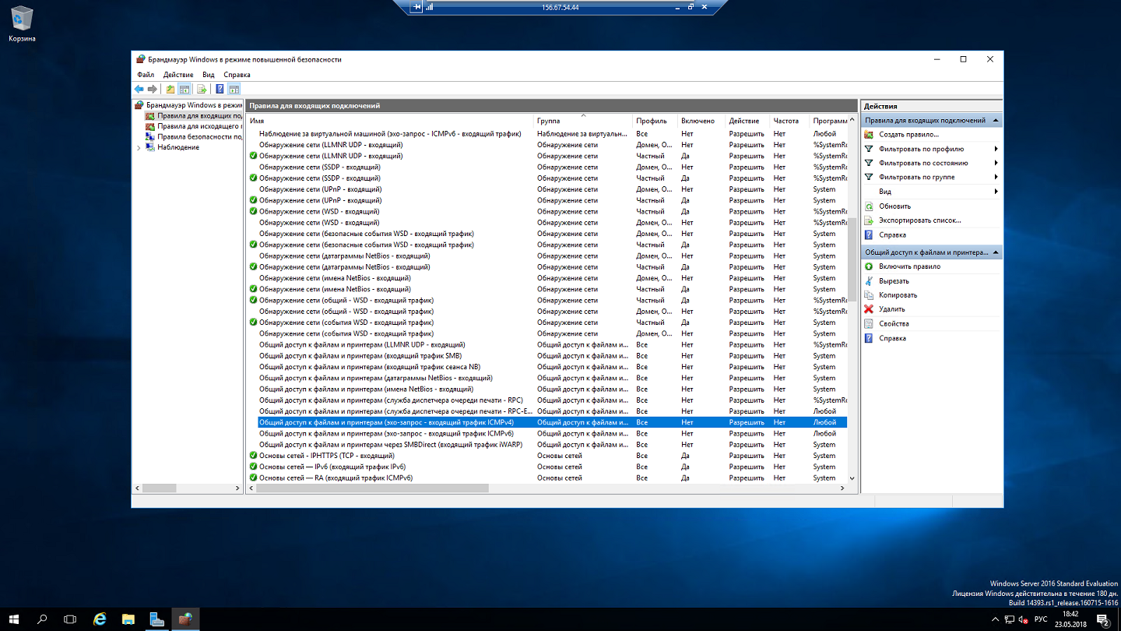Click the Forward arrow toolbar icon
Viewport: 1121px width, 631px height.
pos(153,89)
